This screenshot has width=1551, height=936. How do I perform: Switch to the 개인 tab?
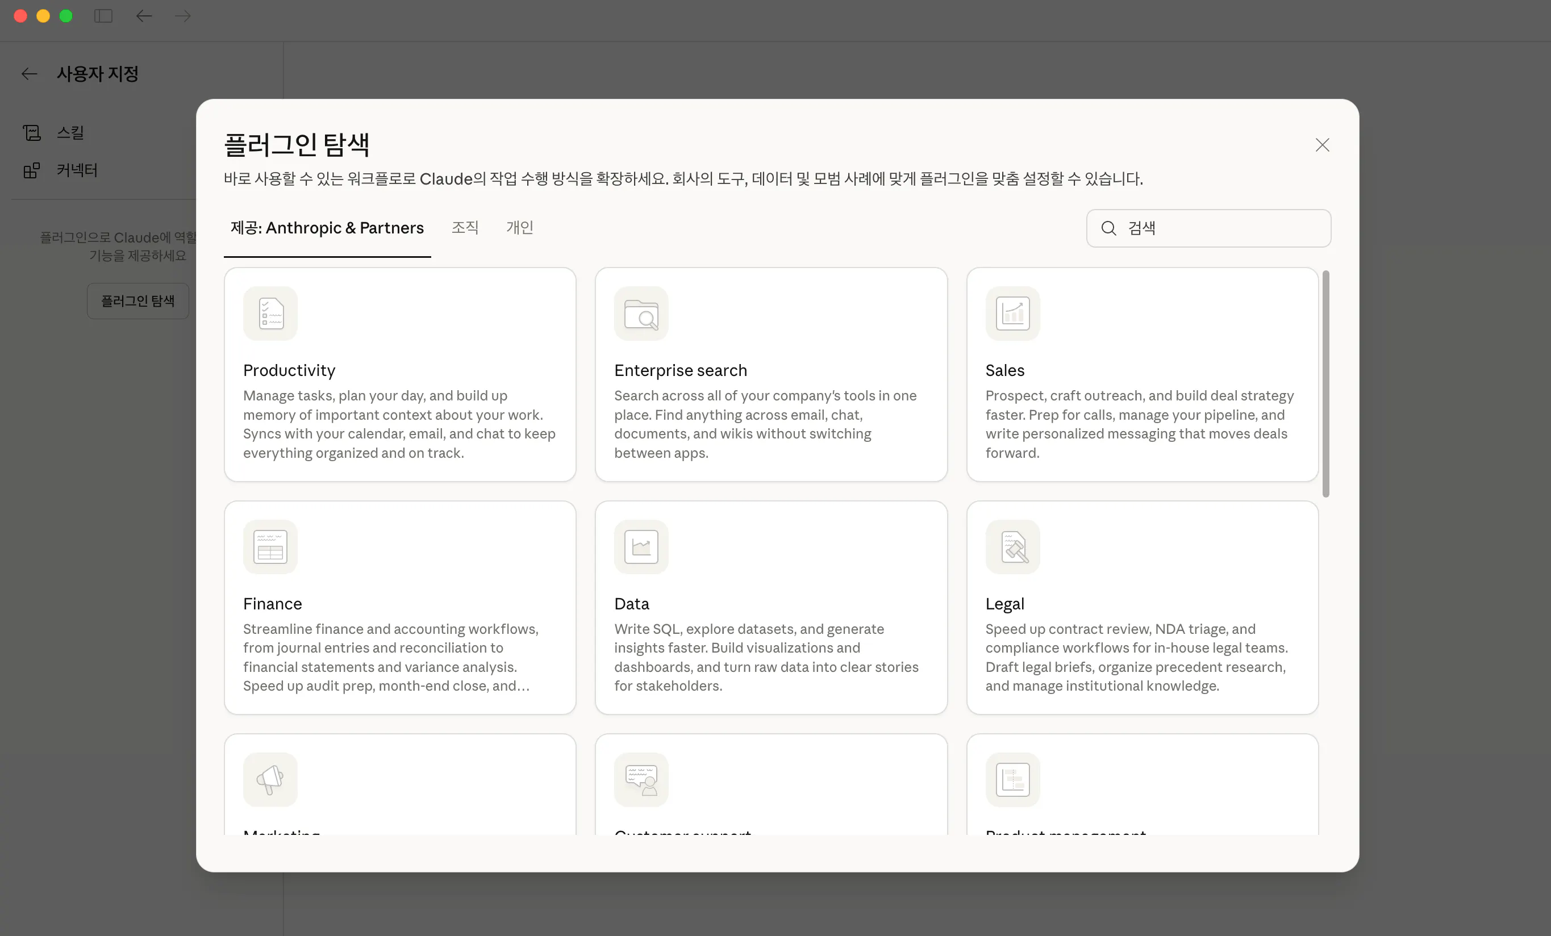pyautogui.click(x=519, y=227)
